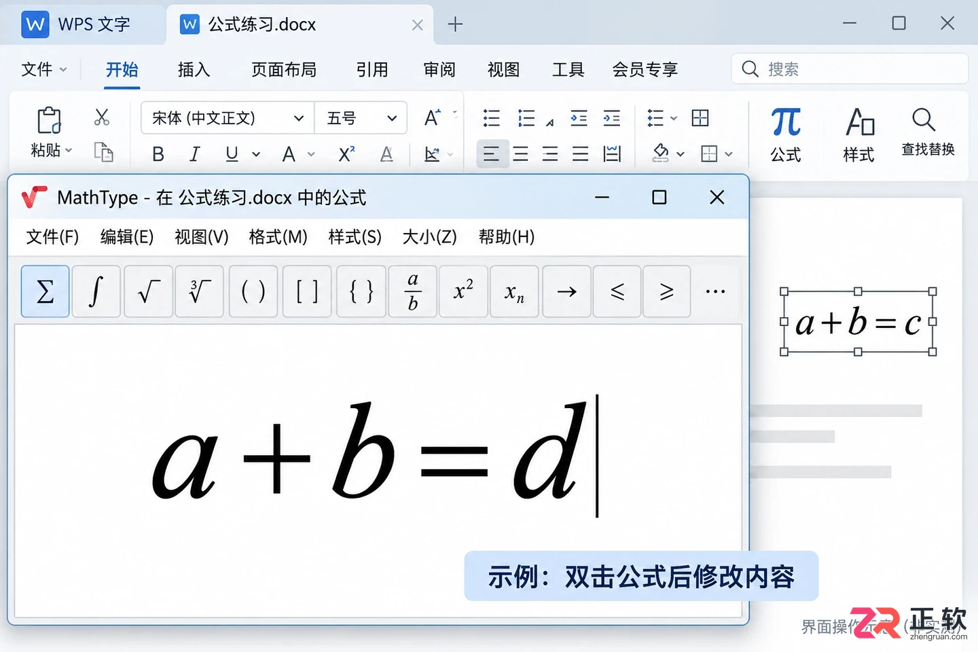The image size is (978, 652).
Task: Insert a right arrow symbol
Action: (566, 291)
